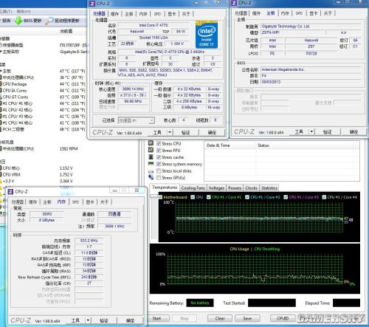Viewport: 369px width, 327px height.
Task: Switch to the Cooling Fans tab
Action: click(193, 188)
